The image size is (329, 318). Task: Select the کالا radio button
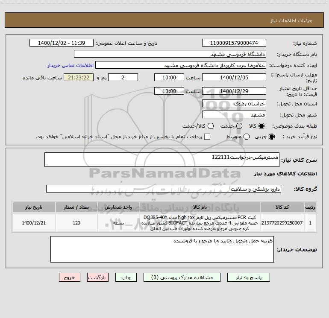261,126
